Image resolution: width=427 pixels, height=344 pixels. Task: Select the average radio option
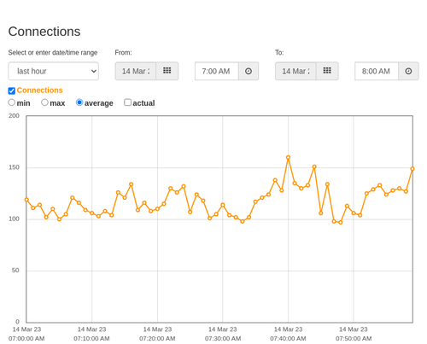pyautogui.click(x=79, y=102)
